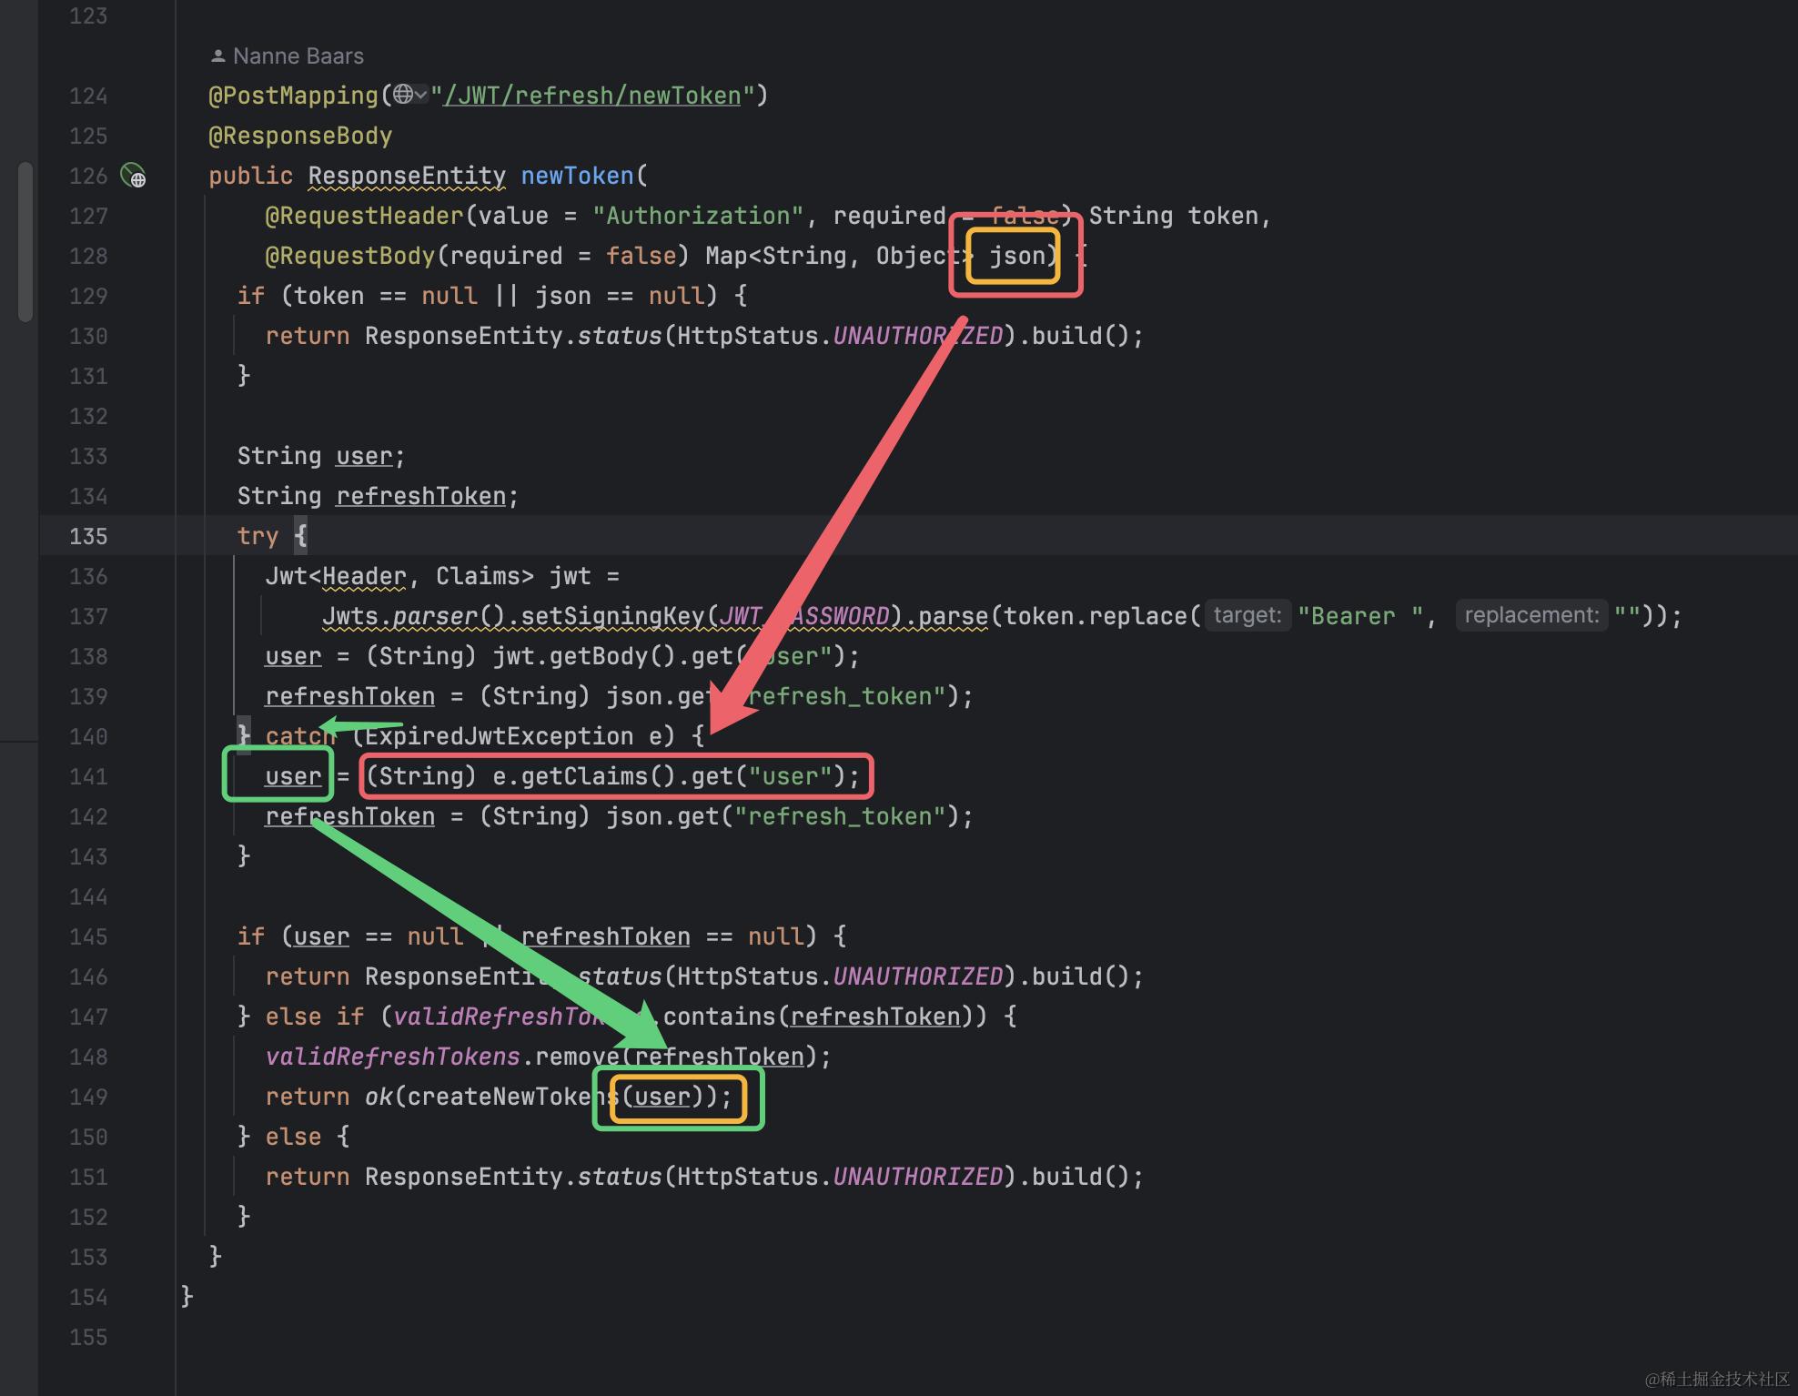The image size is (1798, 1396).
Task: Click line number 135 in gutter
Action: pyautogui.click(x=88, y=536)
